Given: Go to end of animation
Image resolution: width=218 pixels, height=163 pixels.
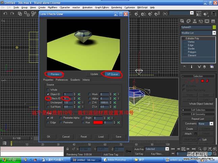Looking at the screenshot, I should (194, 149).
